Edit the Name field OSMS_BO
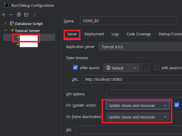The image size is (182, 136). (x=129, y=21)
